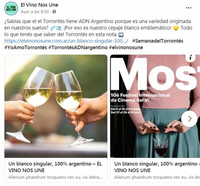
Task: Click the #elvinonosune hashtag
Action: [126, 47]
